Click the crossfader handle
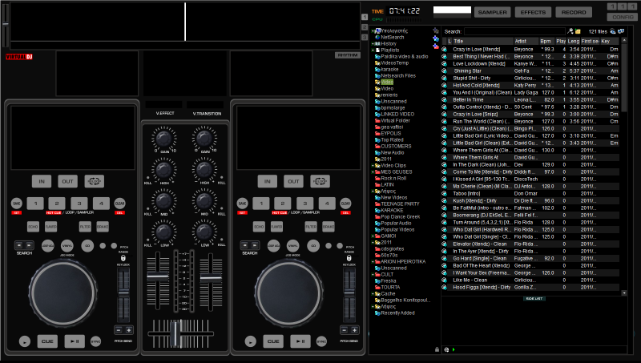Image resolution: width=641 pixels, height=363 pixels. (175, 333)
